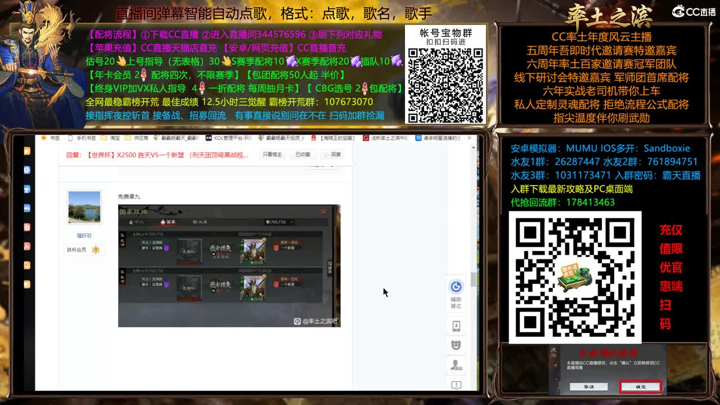Click the red PDF icon in left sidebar

coord(27,246)
